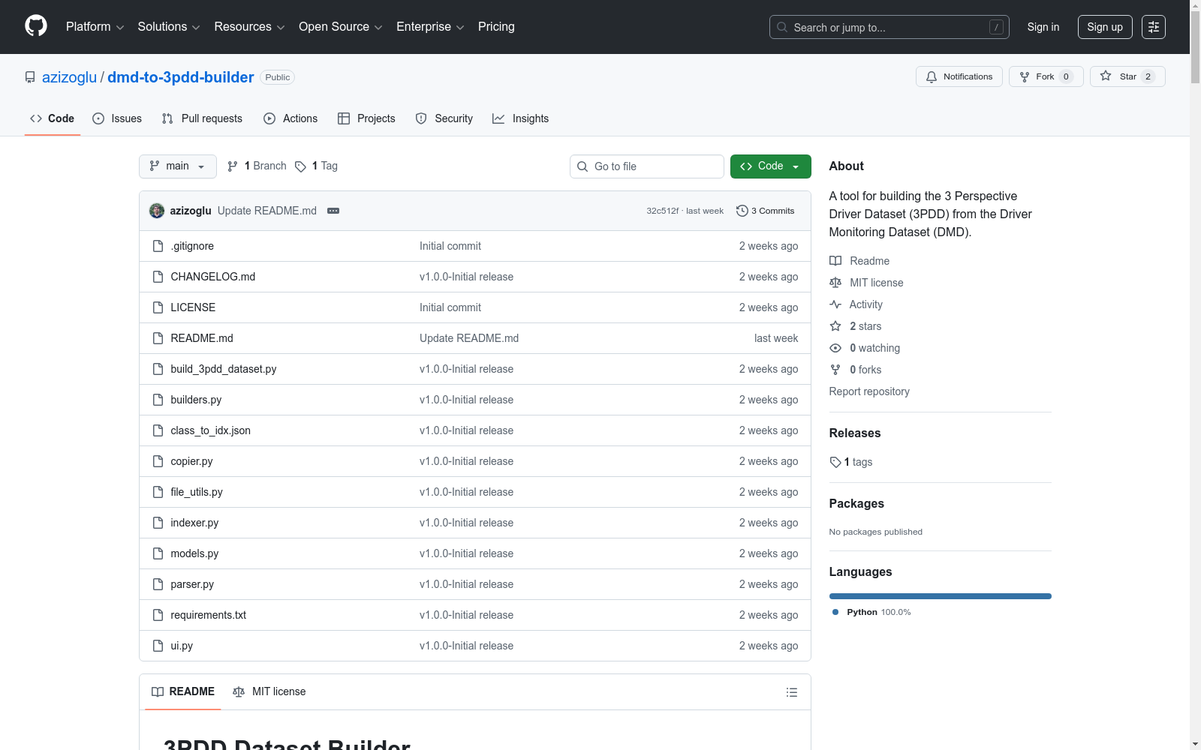The height and width of the screenshot is (750, 1201).
Task: Open the builders.py file
Action: [x=196, y=400]
